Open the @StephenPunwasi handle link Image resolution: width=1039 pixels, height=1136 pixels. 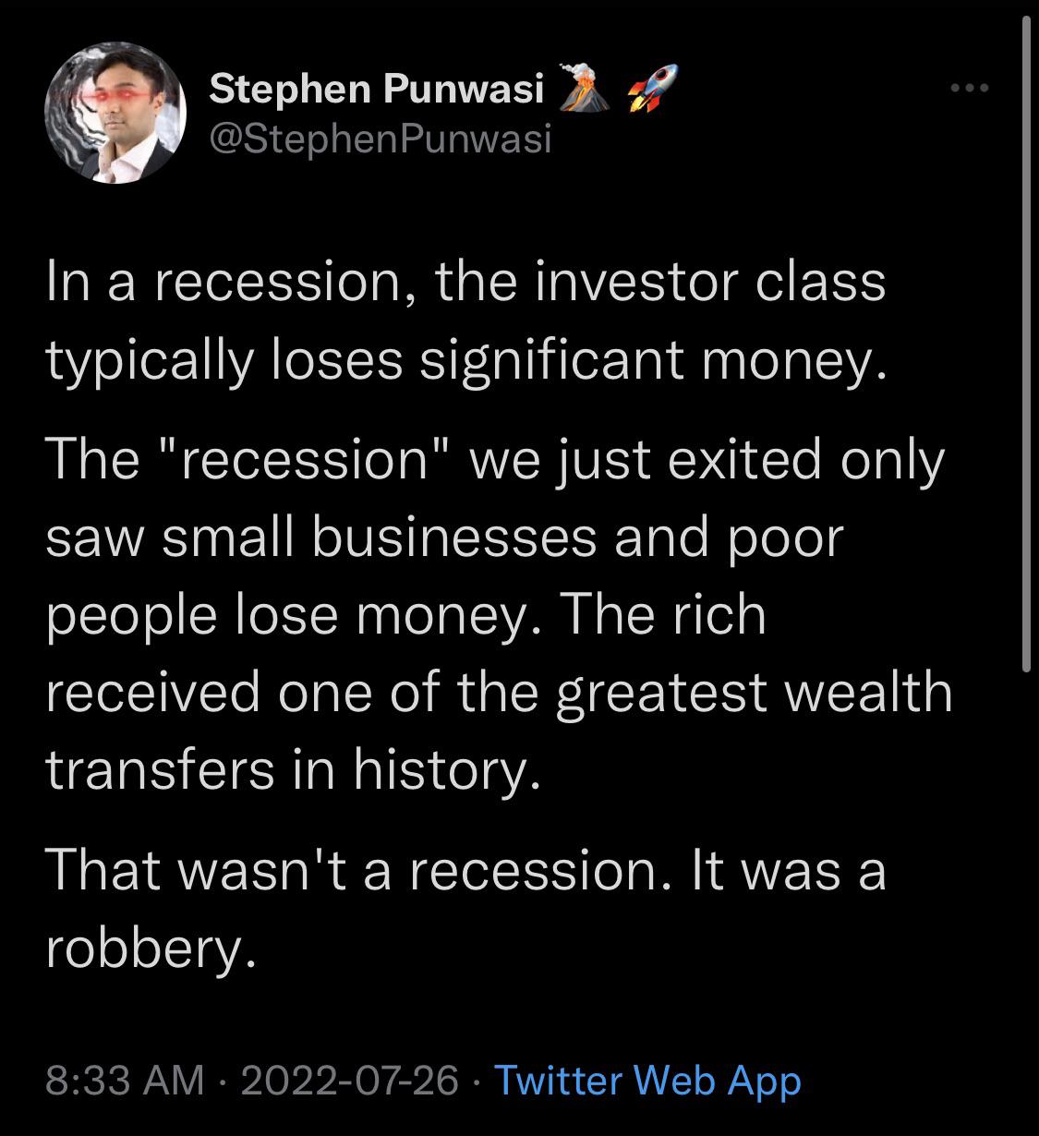coord(381,139)
